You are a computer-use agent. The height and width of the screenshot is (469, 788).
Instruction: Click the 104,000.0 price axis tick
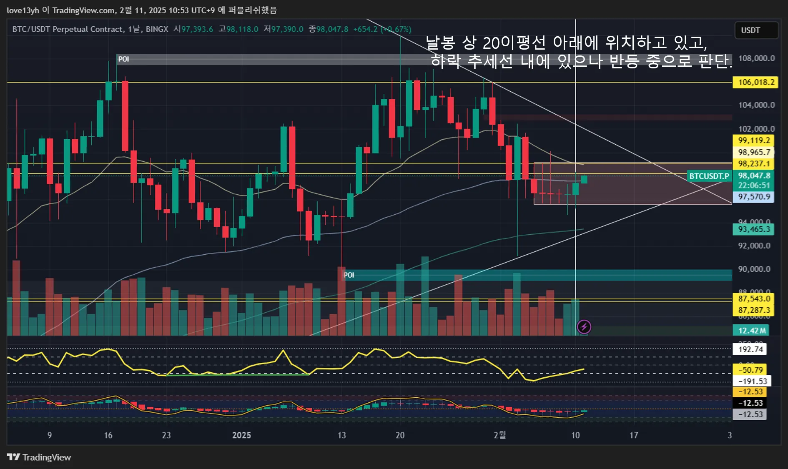click(x=756, y=105)
